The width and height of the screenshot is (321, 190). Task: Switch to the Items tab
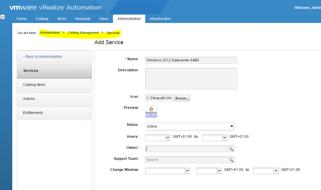pyautogui.click(x=62, y=19)
